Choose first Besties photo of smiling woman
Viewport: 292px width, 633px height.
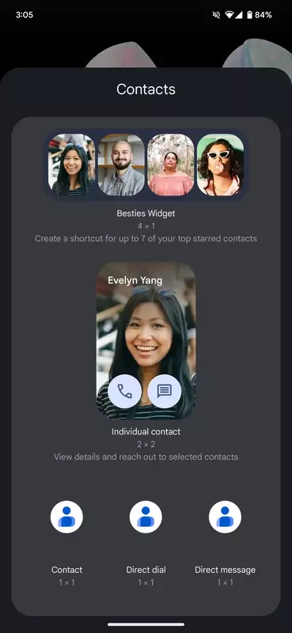[x=72, y=165]
